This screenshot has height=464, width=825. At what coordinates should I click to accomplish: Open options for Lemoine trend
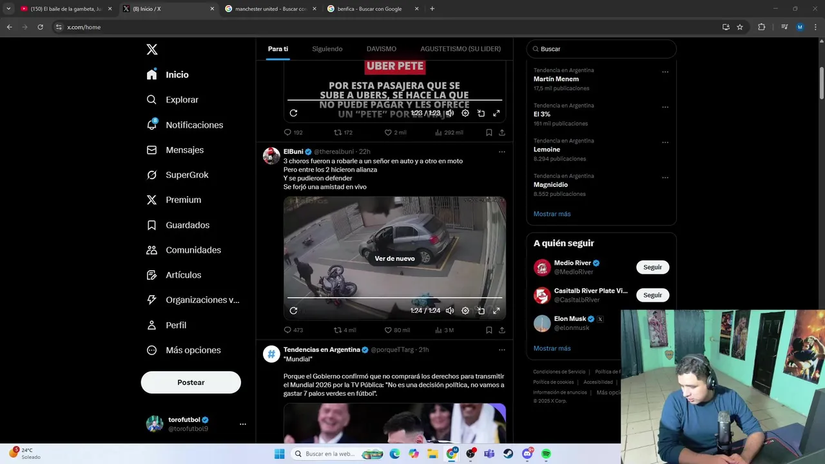[x=665, y=142]
